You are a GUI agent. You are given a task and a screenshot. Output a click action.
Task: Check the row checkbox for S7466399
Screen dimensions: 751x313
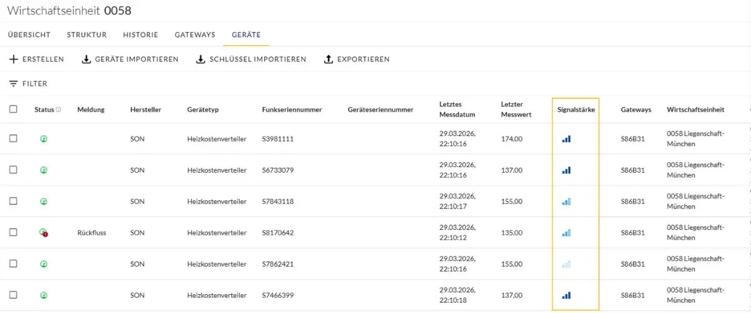coord(13,295)
